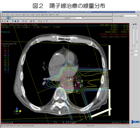Expand the Custom view dropdown
Viewport: 140px width, 128px height.
click(x=83, y=18)
